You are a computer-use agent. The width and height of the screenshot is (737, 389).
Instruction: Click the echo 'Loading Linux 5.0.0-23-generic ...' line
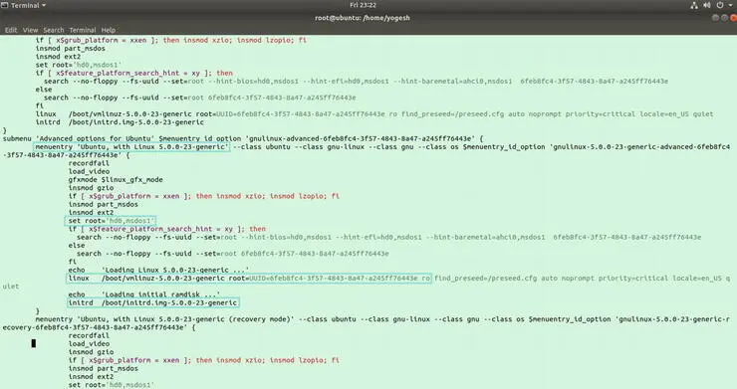click(x=158, y=270)
